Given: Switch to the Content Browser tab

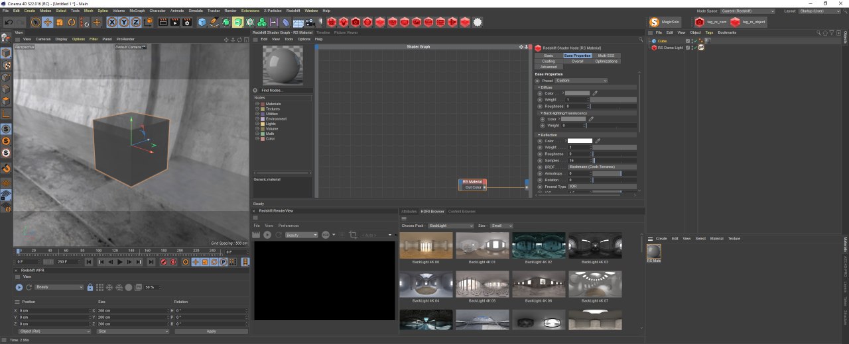Looking at the screenshot, I should point(462,211).
